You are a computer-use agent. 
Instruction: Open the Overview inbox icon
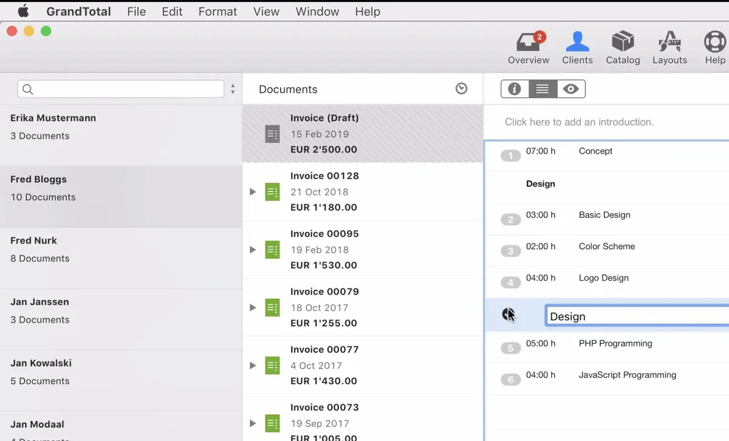[529, 41]
